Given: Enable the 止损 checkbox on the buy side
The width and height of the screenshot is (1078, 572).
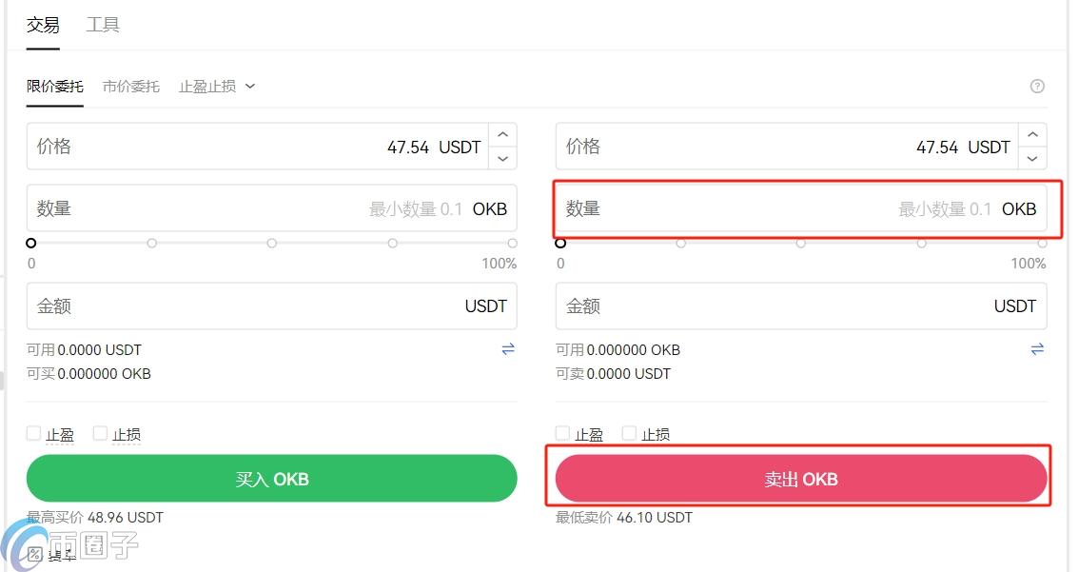Looking at the screenshot, I should (101, 433).
